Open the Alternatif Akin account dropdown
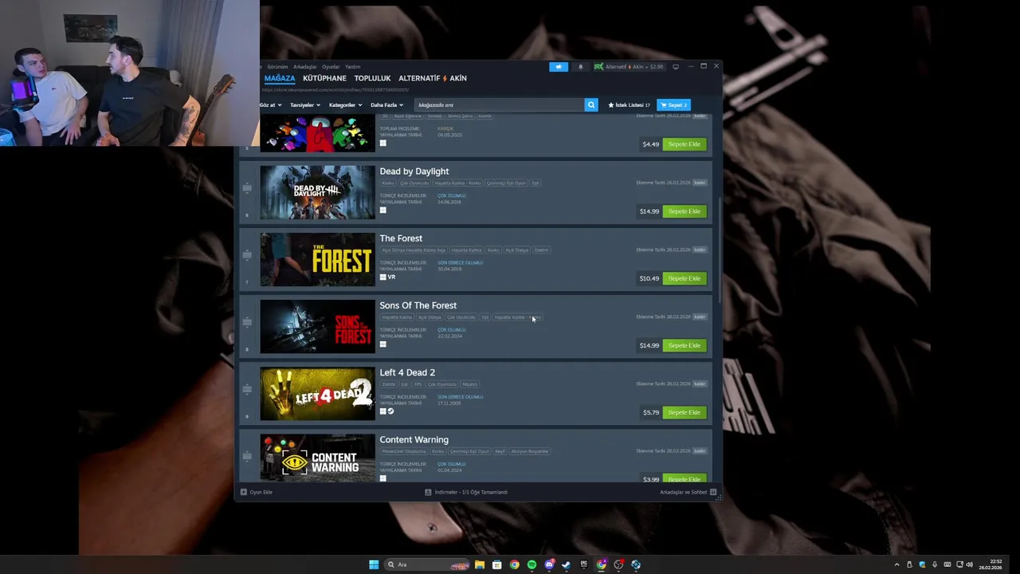 (x=629, y=67)
